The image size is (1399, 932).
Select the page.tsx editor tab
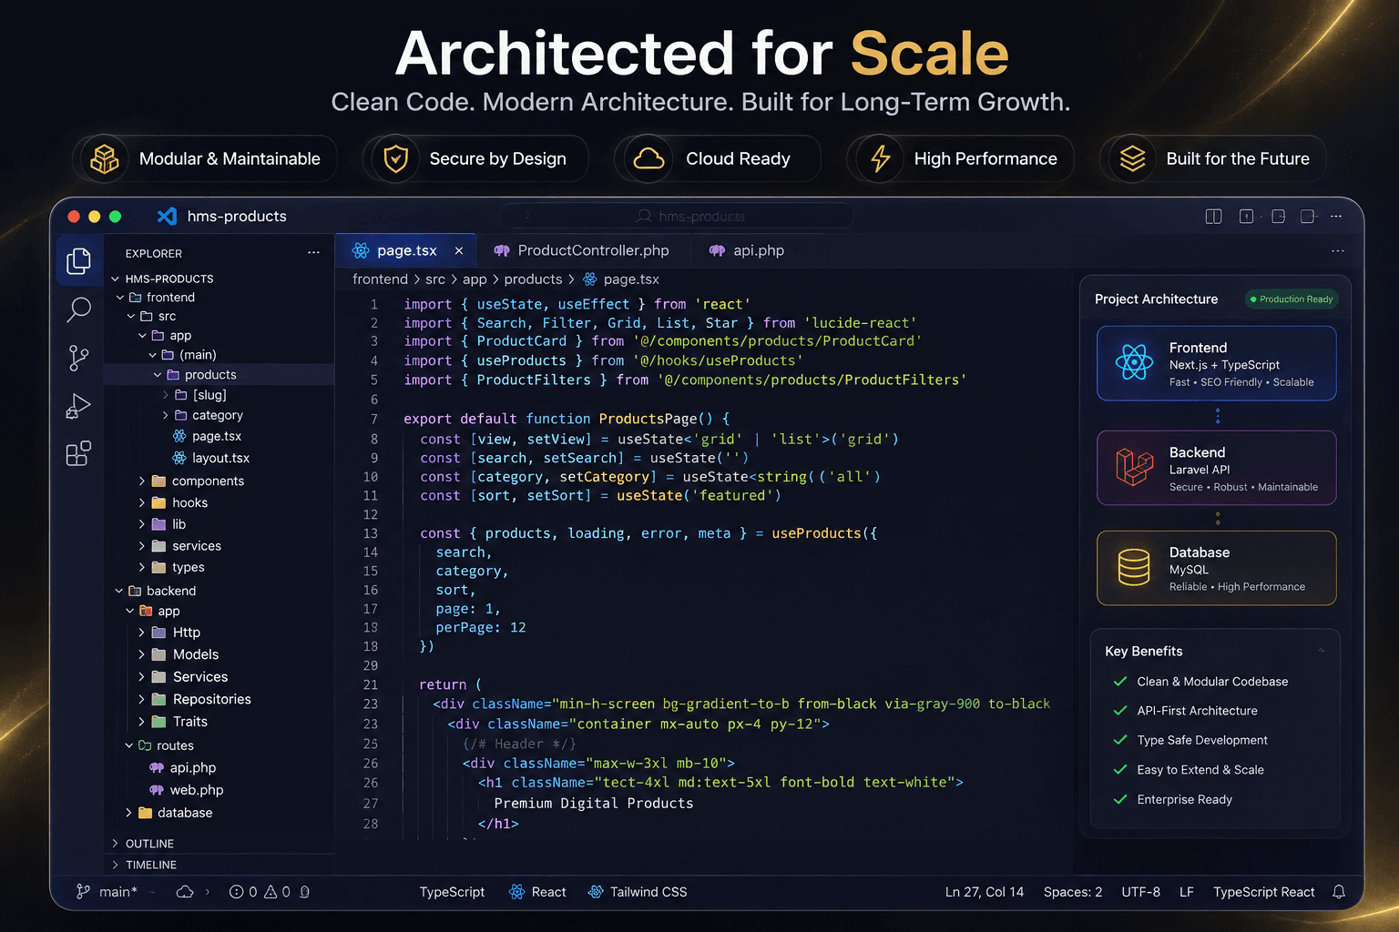click(x=406, y=251)
